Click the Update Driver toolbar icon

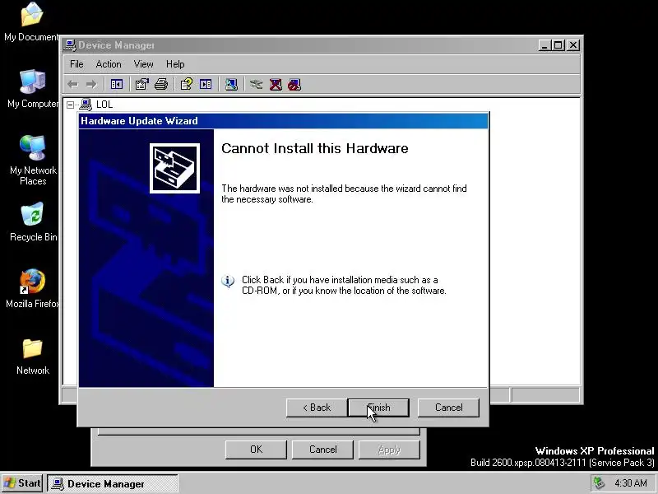pos(257,85)
